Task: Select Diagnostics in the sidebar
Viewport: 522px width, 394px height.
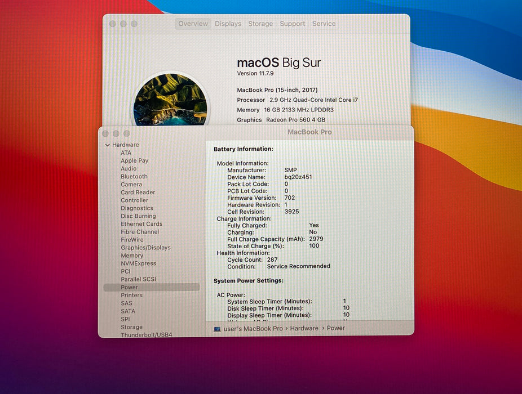Action: [x=137, y=208]
